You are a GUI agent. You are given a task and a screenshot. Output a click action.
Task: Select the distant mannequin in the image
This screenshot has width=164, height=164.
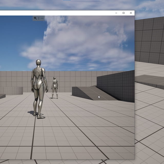54,87
